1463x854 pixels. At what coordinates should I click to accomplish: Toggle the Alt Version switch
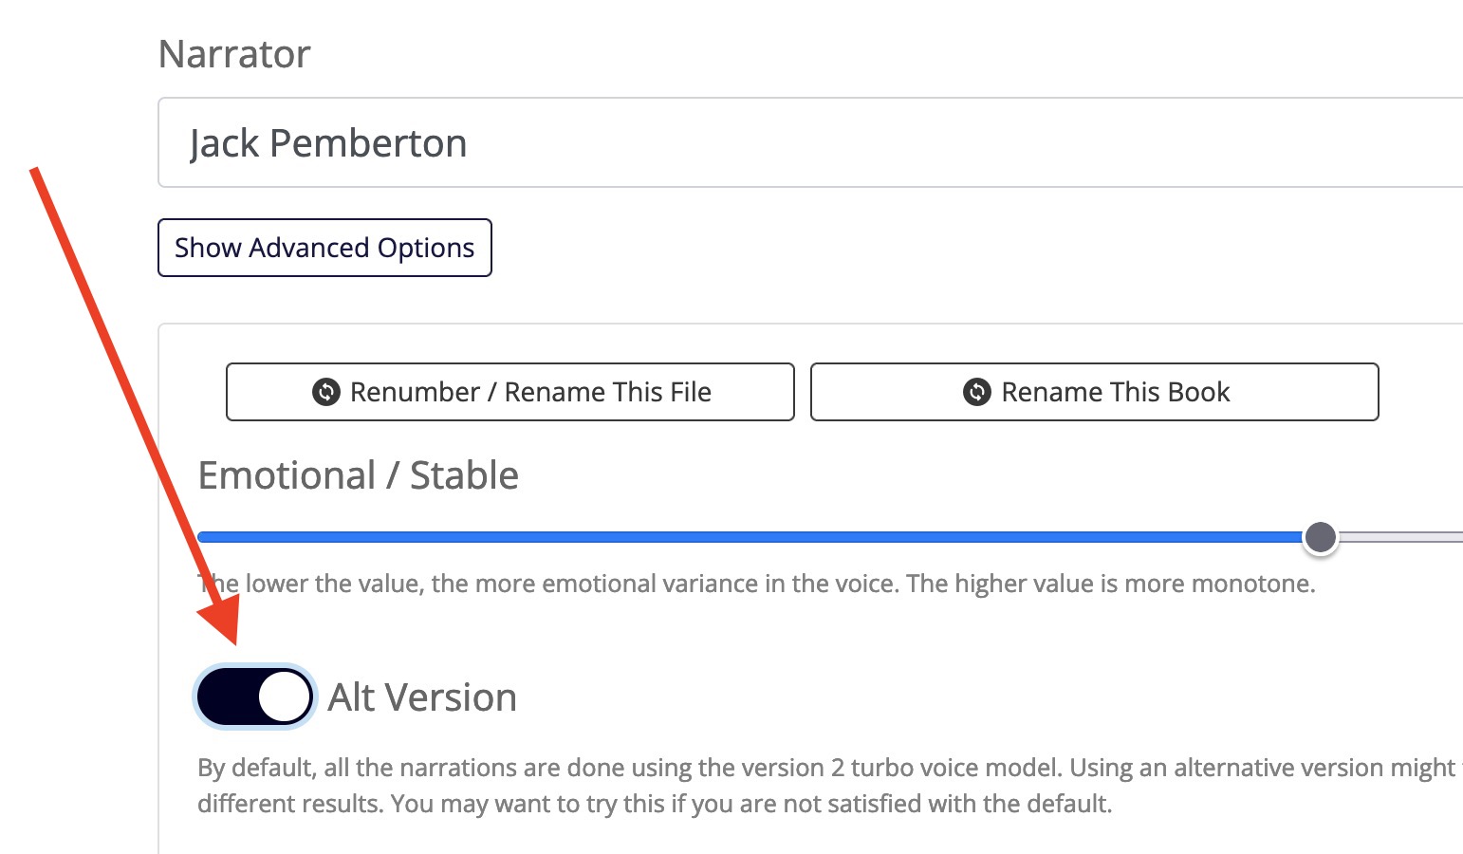[255, 696]
